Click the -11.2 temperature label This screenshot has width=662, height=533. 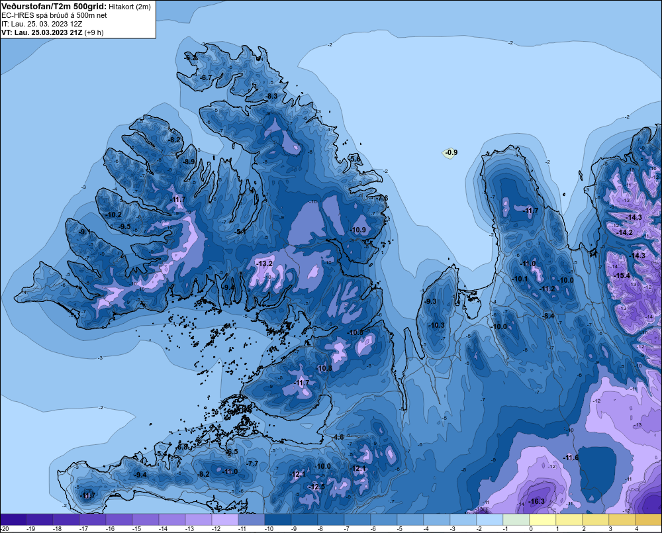pyautogui.click(x=547, y=289)
